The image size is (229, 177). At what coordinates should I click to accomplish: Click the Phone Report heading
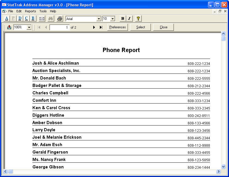point(121,50)
